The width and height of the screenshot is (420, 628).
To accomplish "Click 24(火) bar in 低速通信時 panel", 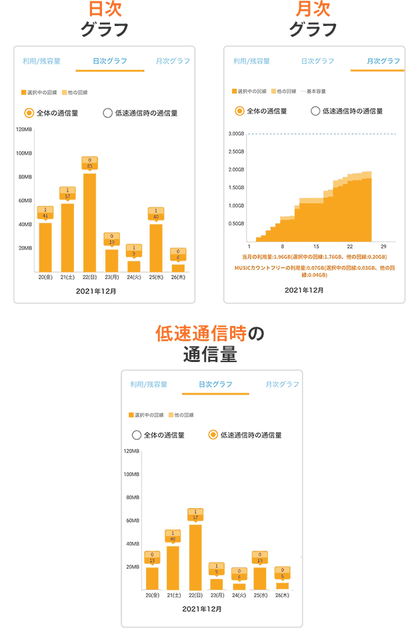I will click(x=239, y=587).
